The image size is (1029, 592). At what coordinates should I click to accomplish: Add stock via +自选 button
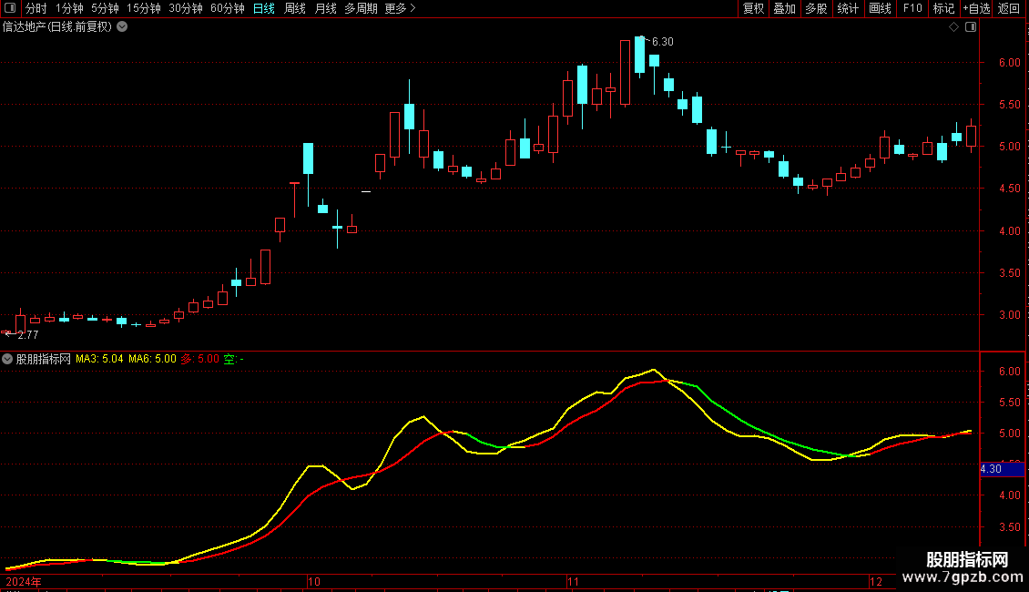point(976,8)
